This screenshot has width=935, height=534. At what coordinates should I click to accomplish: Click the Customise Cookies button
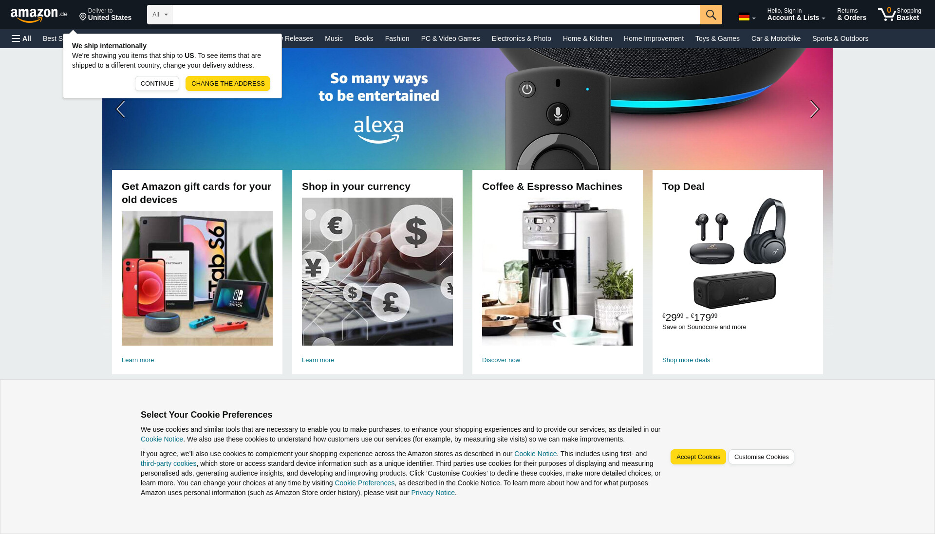(x=761, y=457)
